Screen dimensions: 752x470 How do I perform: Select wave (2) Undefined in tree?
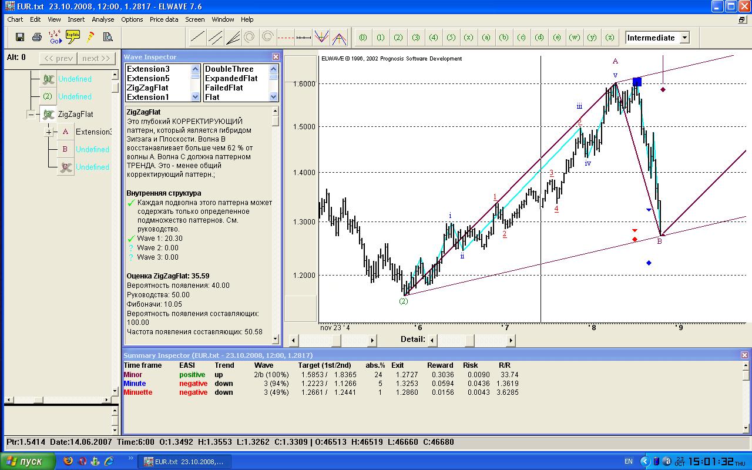tap(75, 96)
